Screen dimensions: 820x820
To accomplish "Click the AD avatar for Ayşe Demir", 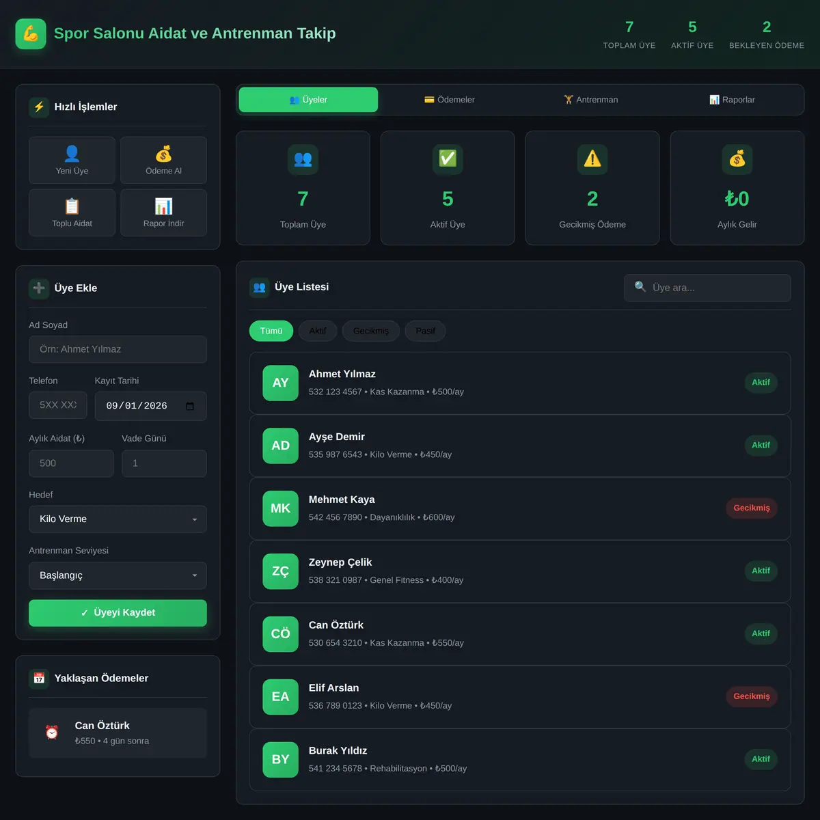I will tap(281, 446).
